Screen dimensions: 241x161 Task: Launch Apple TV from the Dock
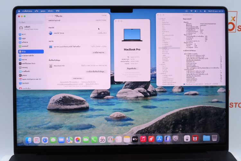135,139
